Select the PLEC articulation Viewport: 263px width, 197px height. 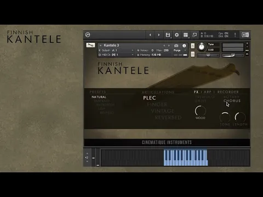[x=150, y=98]
